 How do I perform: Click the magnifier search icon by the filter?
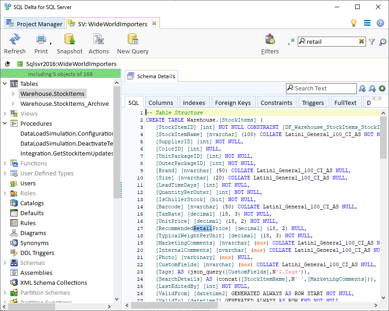[x=383, y=42]
